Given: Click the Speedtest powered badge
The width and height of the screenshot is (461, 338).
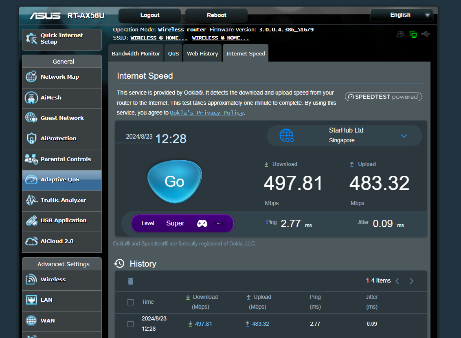Looking at the screenshot, I should (383, 97).
